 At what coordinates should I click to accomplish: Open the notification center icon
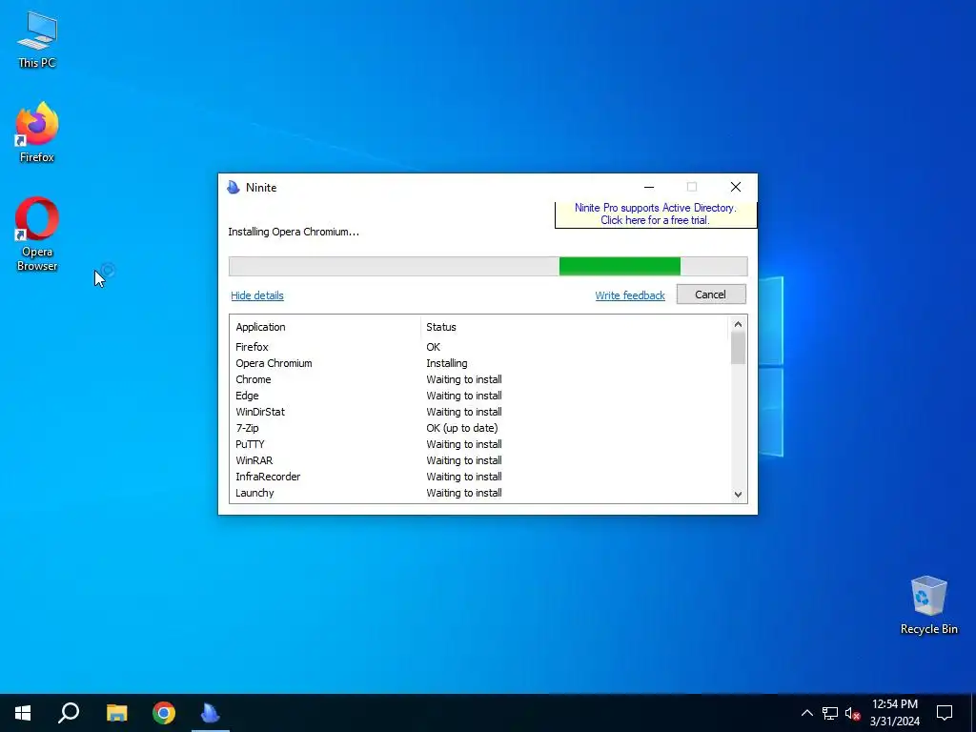pos(945,713)
